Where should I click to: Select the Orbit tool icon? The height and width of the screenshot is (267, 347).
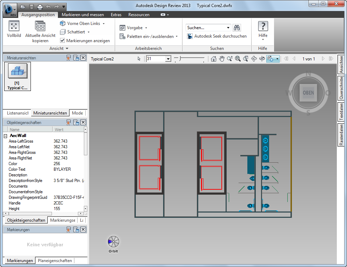[254, 59]
